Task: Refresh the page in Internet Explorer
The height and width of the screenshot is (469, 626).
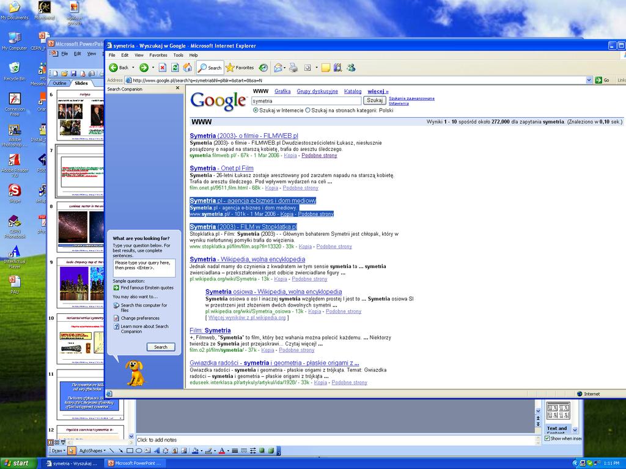Action: tap(175, 68)
